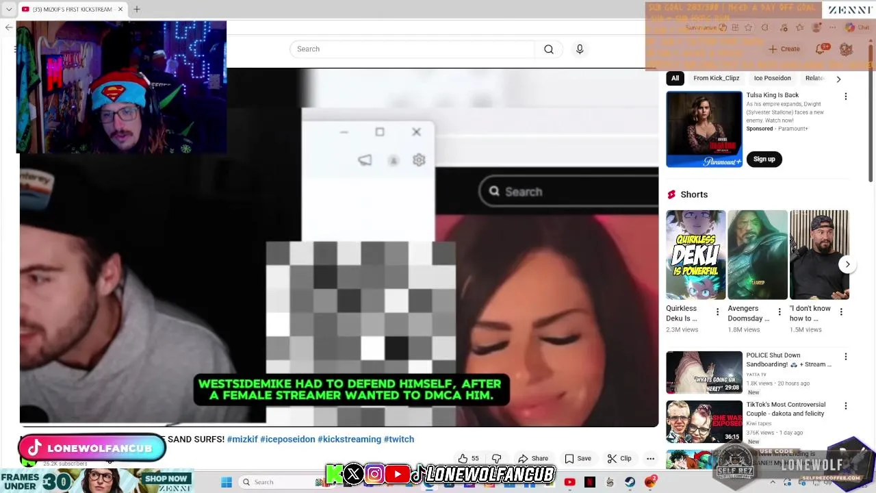Click the YouTube search magnifier button

click(x=549, y=49)
